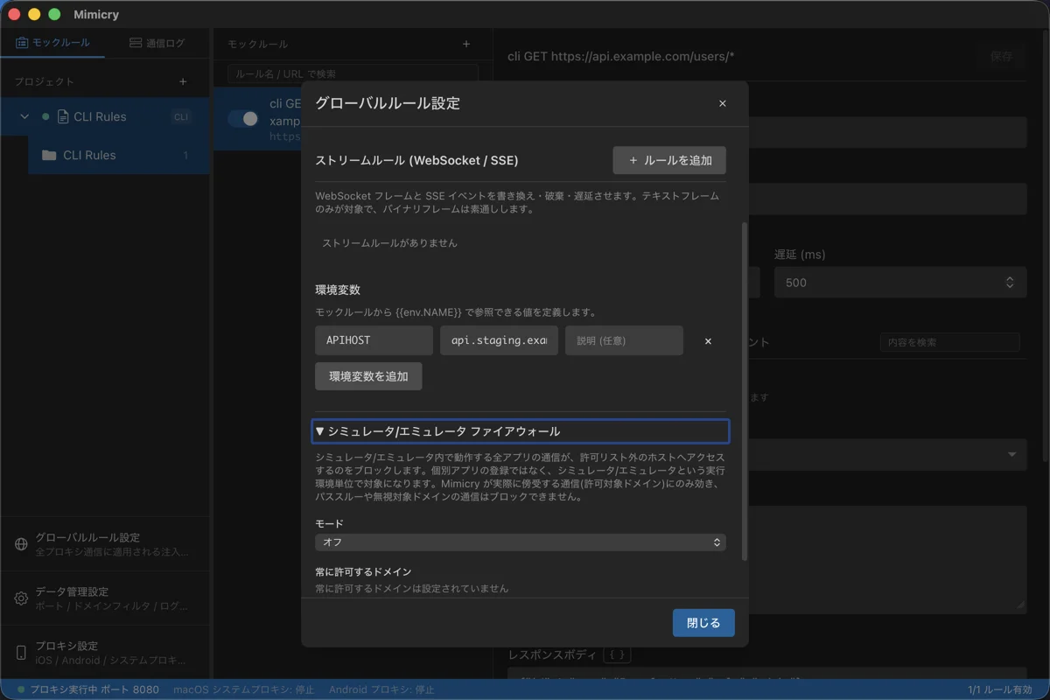Click the CLI Rules folder icon
Image resolution: width=1050 pixels, height=700 pixels.
(49, 155)
